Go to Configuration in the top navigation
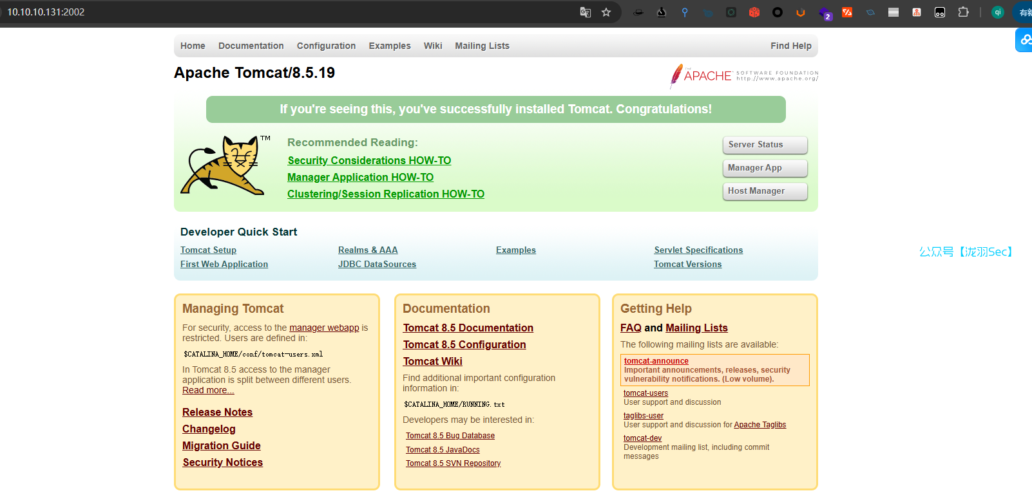 click(x=326, y=46)
